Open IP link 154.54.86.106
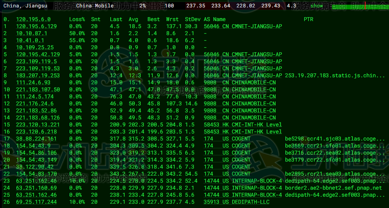Screen dimensions: 389x208 click(x=36, y=153)
